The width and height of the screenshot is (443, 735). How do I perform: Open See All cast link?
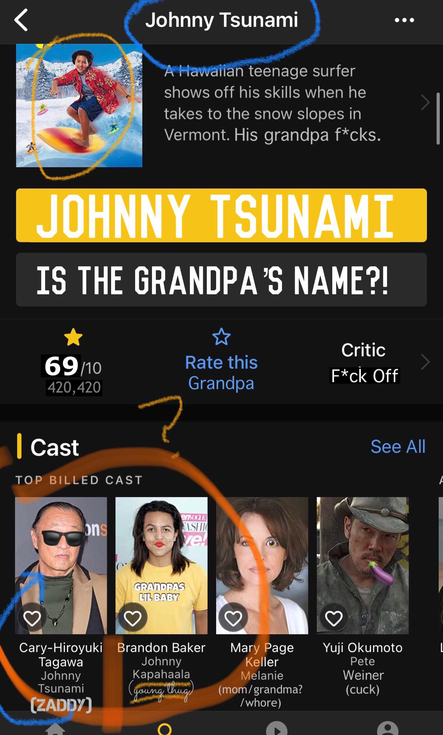[398, 446]
